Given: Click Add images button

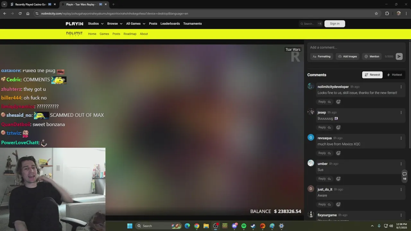Looking at the screenshot, I should pos(347,56).
